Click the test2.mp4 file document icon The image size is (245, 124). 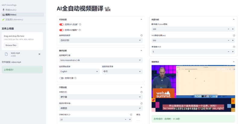point(6,54)
